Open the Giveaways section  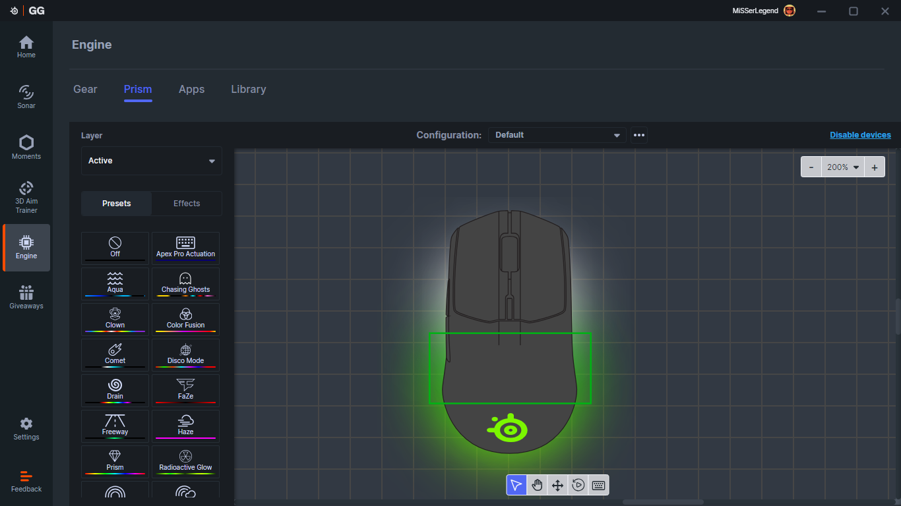26,297
